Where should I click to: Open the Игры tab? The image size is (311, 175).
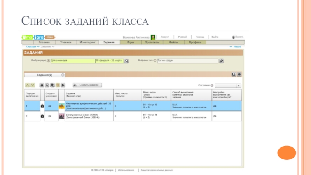131,42
